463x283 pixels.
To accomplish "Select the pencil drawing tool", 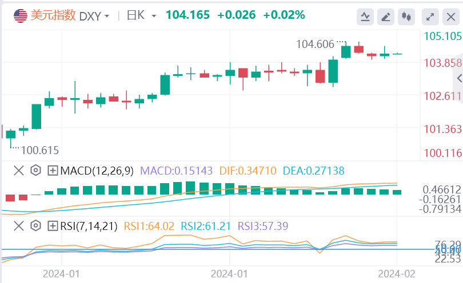I will tap(386, 17).
